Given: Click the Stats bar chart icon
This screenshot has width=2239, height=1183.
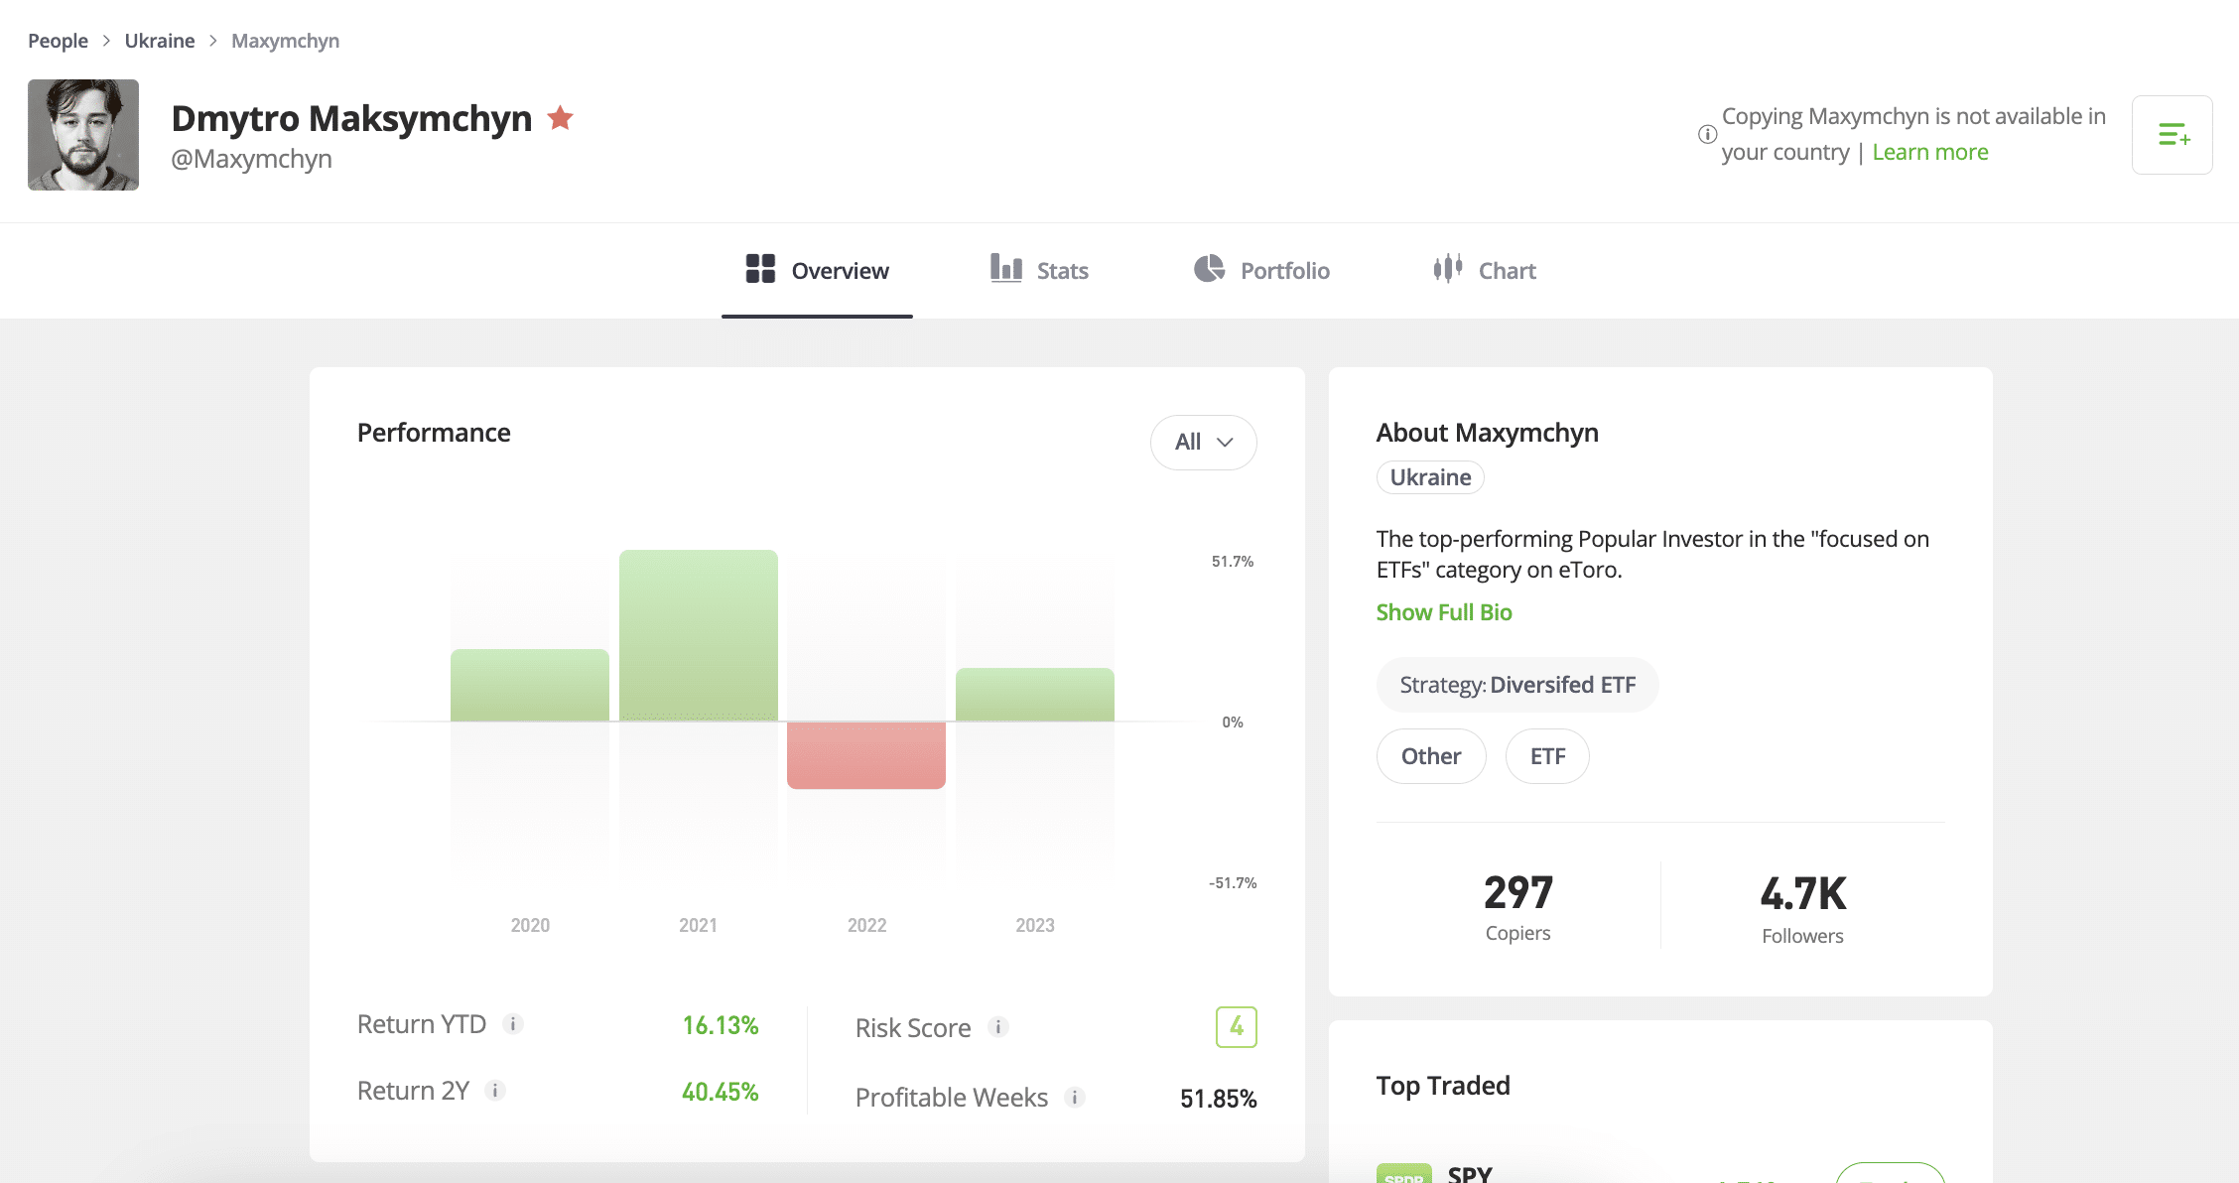Looking at the screenshot, I should click(1005, 268).
